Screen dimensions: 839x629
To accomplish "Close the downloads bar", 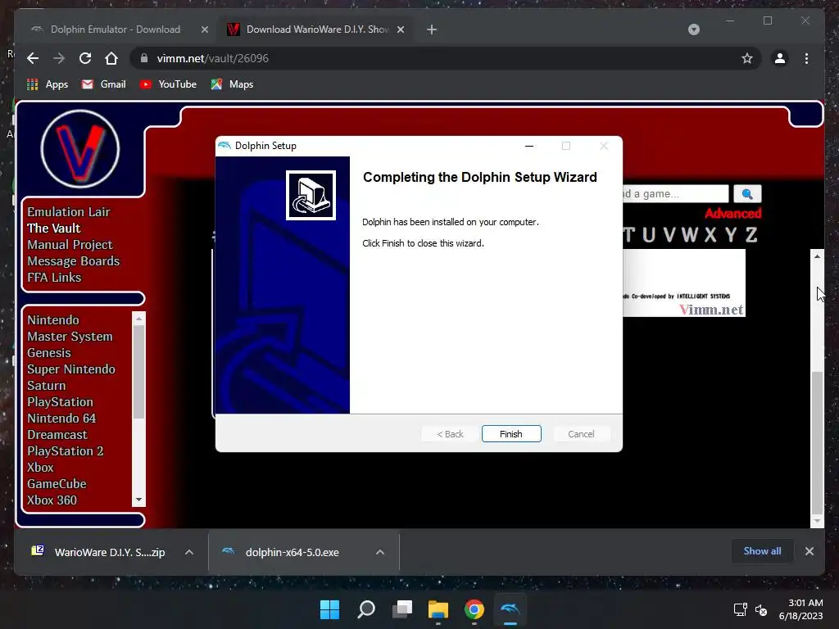I will click(x=809, y=551).
